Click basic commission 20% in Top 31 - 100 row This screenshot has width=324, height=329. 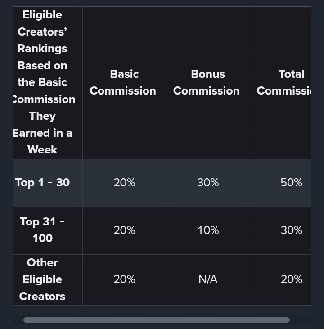click(x=124, y=230)
